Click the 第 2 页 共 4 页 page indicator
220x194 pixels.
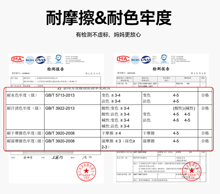pyautogui.click(x=198, y=73)
